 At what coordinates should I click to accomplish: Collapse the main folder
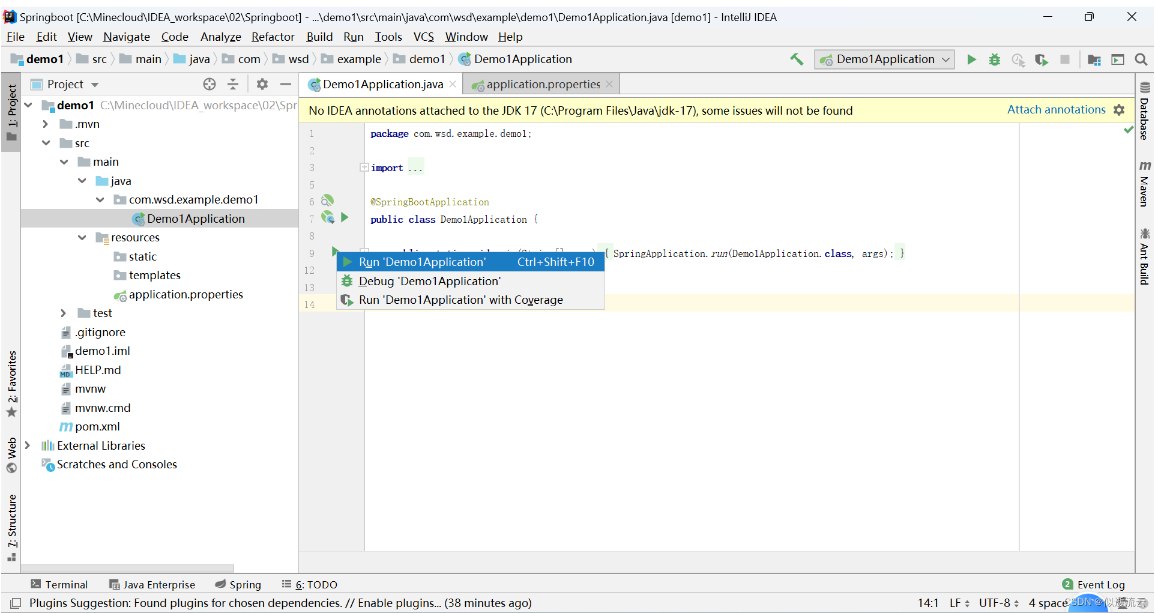(64, 162)
